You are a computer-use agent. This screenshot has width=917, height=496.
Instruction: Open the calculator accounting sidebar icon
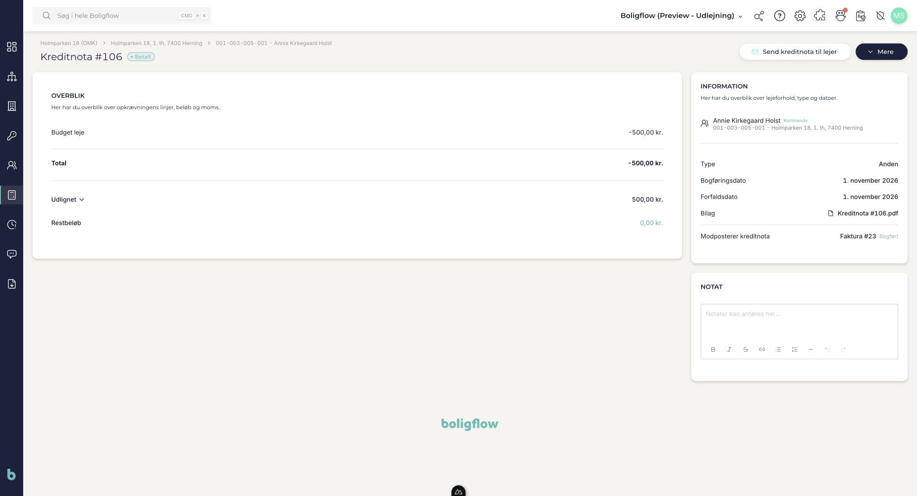pos(12,195)
